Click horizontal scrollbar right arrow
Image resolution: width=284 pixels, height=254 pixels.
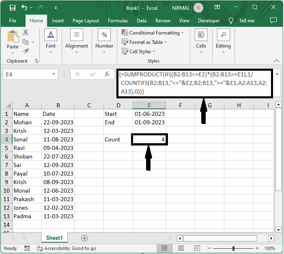click(271, 238)
